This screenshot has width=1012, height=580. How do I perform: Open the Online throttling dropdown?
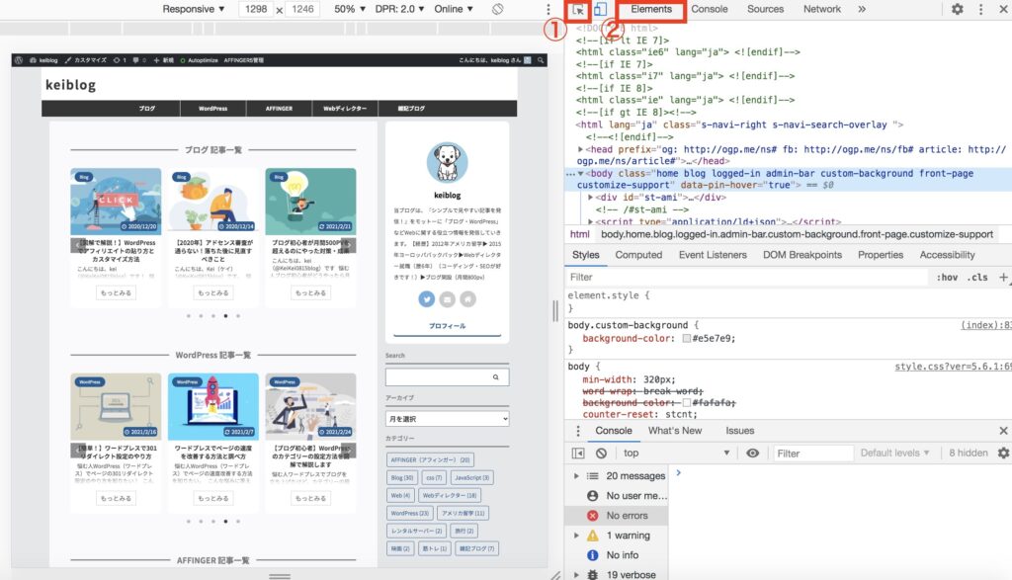[x=454, y=9]
